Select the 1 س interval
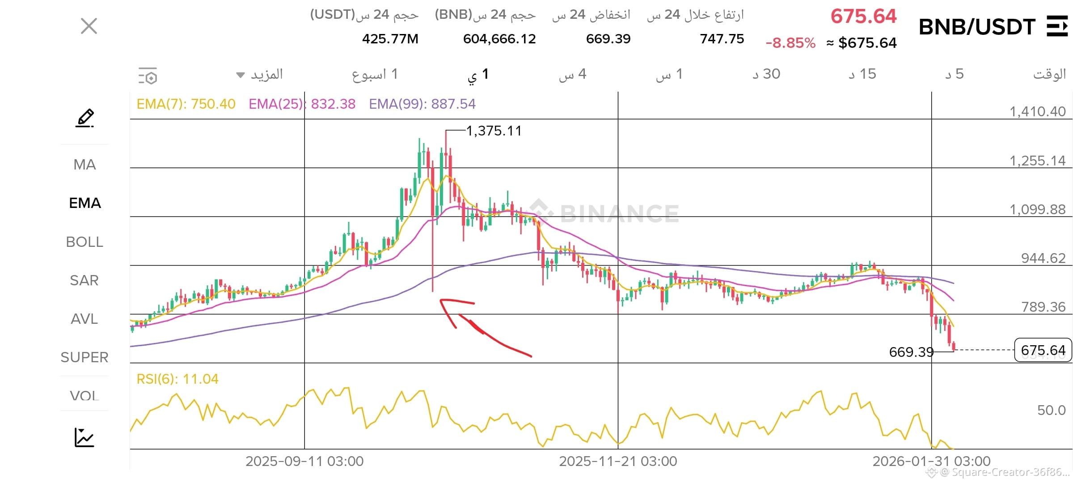Viewport: 1073px width, 483px height. pyautogui.click(x=669, y=74)
